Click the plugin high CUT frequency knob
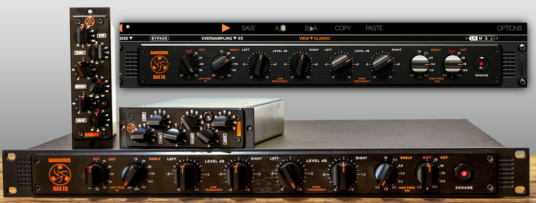 452,64
